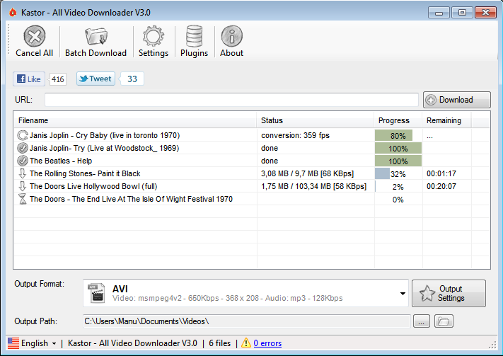The image size is (503, 356).
Task: Click the 32% progress bar
Action: pyautogui.click(x=398, y=173)
